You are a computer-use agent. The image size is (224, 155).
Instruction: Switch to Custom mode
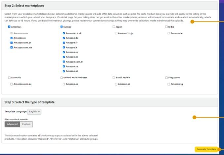(x=26, y=124)
